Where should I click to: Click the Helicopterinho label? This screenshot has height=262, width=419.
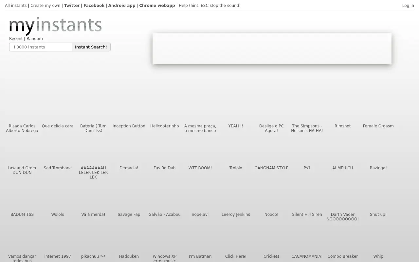(x=165, y=126)
